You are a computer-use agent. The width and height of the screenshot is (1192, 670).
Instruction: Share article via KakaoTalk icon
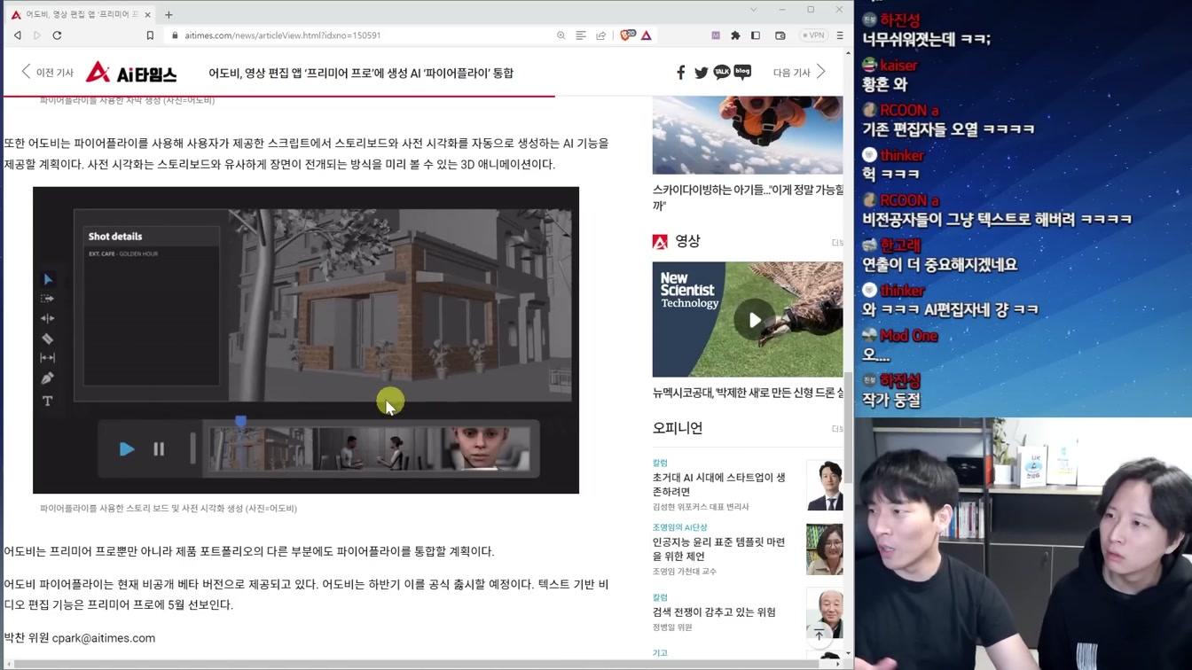click(722, 73)
